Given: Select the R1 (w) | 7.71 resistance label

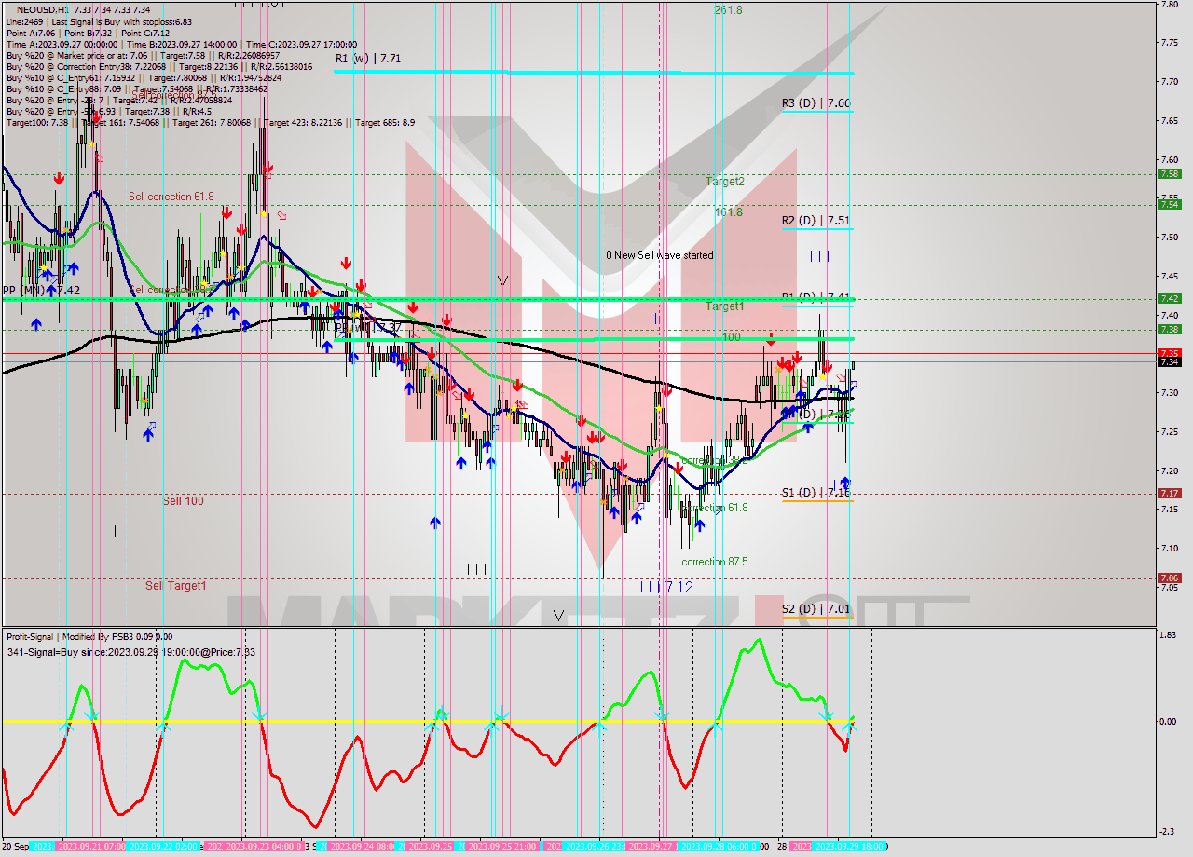Looking at the screenshot, I should click(x=368, y=58).
